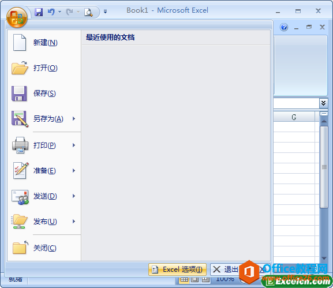This screenshot has width=333, height=288.
Task: Click vertical scrollbar down arrow
Action: click(x=324, y=258)
